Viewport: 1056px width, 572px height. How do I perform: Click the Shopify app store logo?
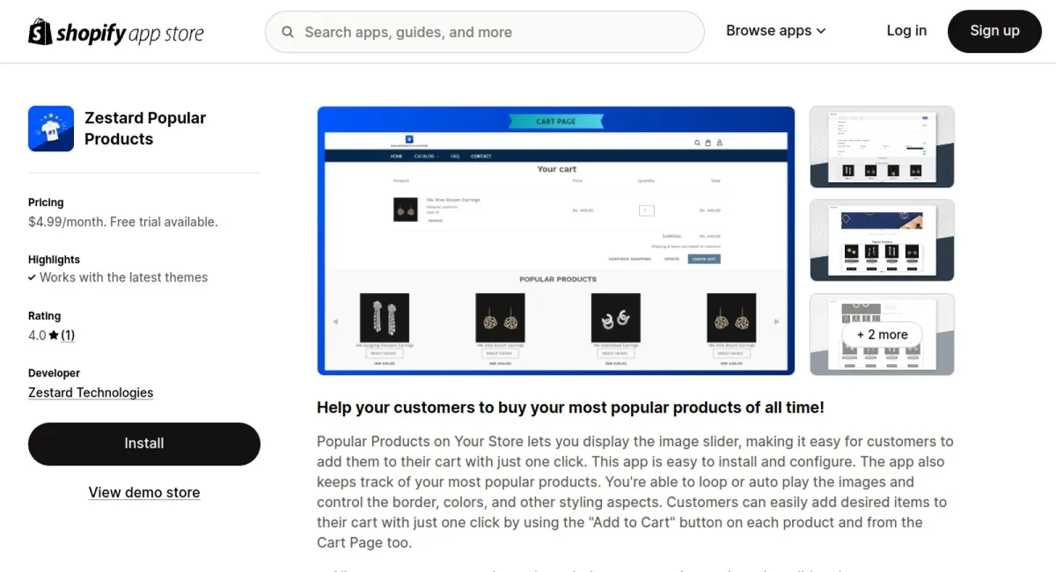116,33
